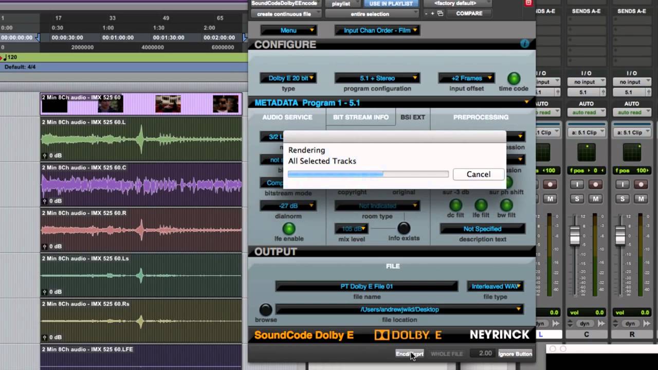Viewport: 658px width, 370px height.
Task: Click the WHOLE FILE button
Action: pos(447,354)
